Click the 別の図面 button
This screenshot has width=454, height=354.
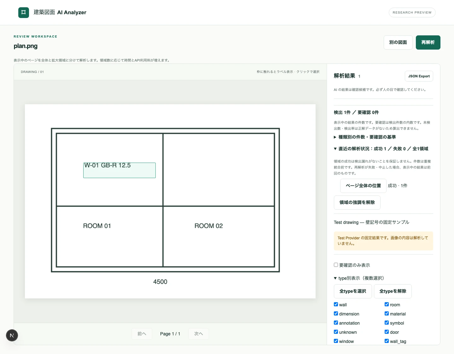point(398,42)
